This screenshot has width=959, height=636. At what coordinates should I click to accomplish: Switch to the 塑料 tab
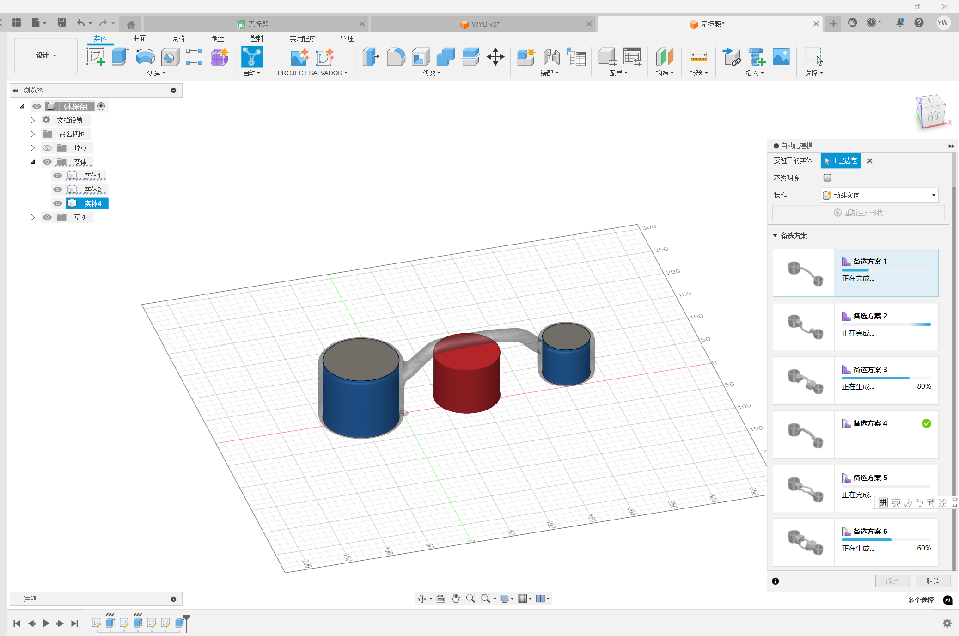pos(257,38)
